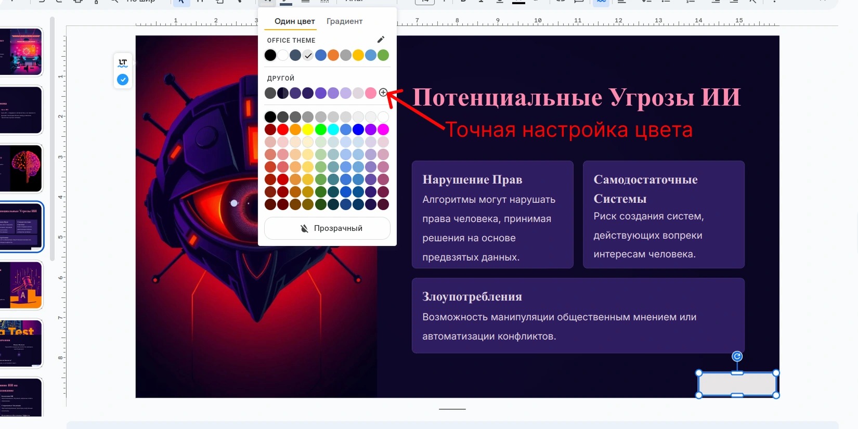
Task: Pick slate blue-gray in Office Theme row
Action: [295, 55]
